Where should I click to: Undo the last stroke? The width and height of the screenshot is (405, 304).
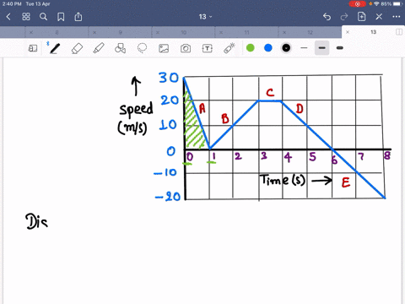327,17
